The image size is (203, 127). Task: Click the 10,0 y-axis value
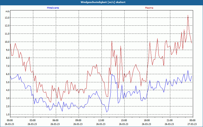[7, 42]
